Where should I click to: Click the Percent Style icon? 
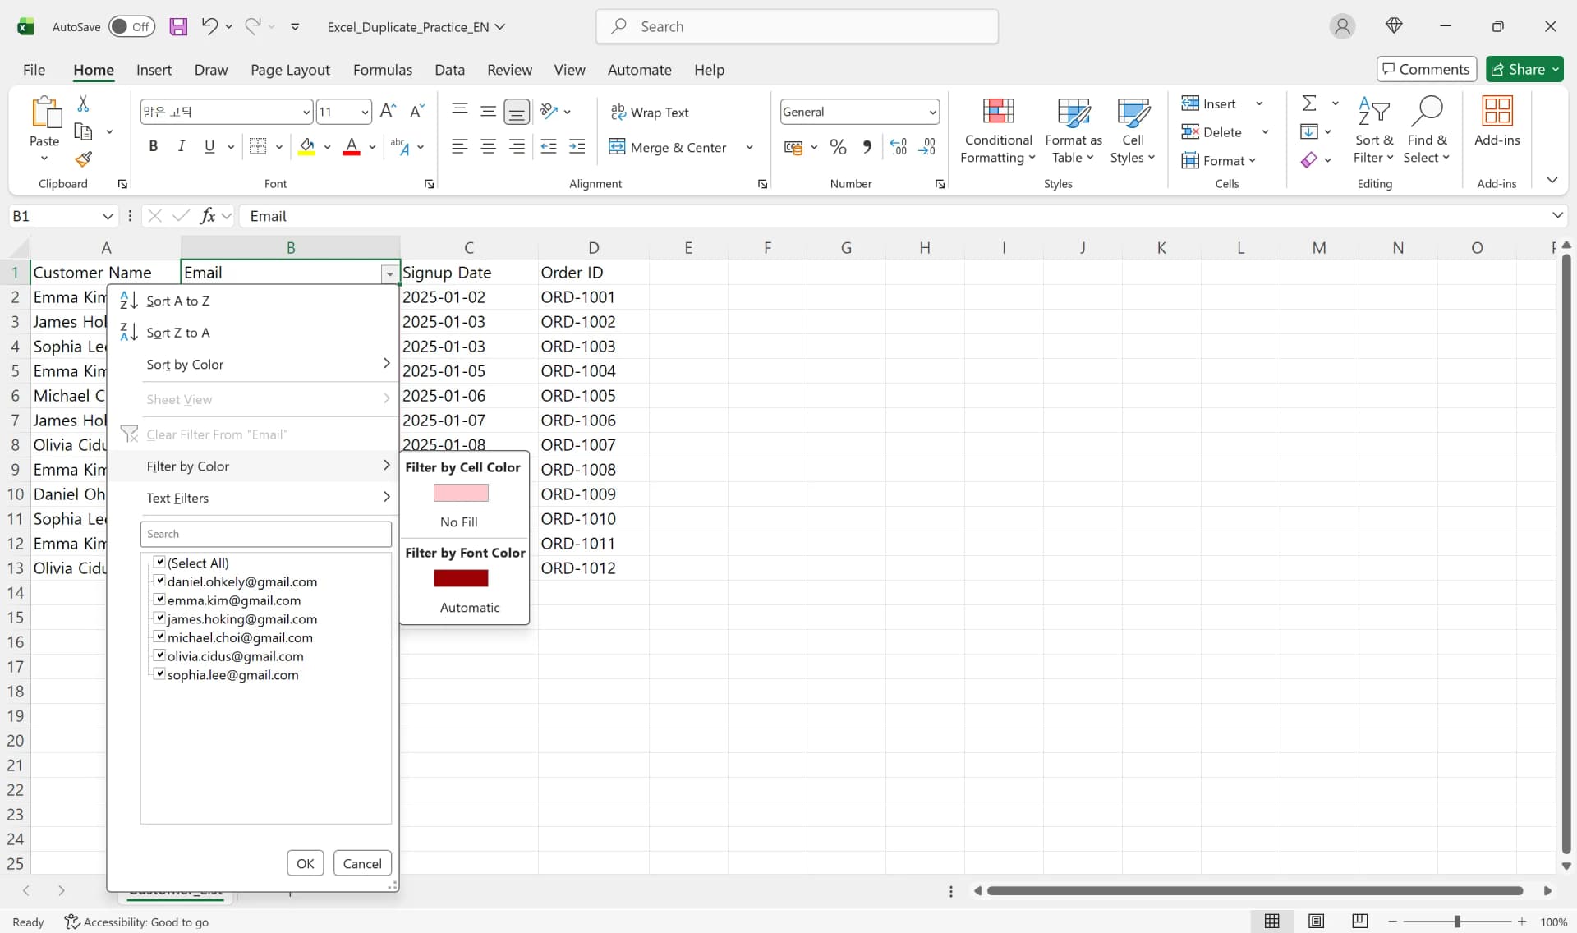[x=838, y=146]
